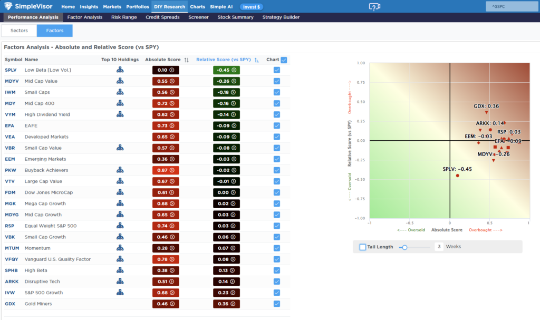Open holdings icon for VYM High Dividend
Image resolution: width=540 pixels, height=320 pixels.
tap(120, 114)
